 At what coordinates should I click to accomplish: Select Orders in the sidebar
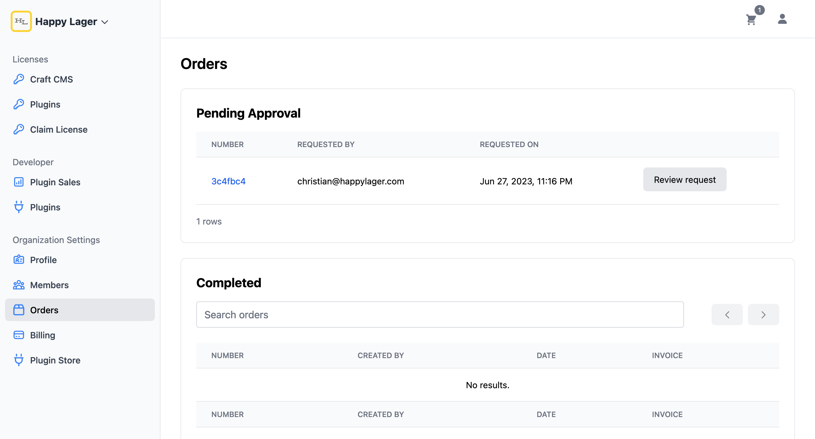80,310
